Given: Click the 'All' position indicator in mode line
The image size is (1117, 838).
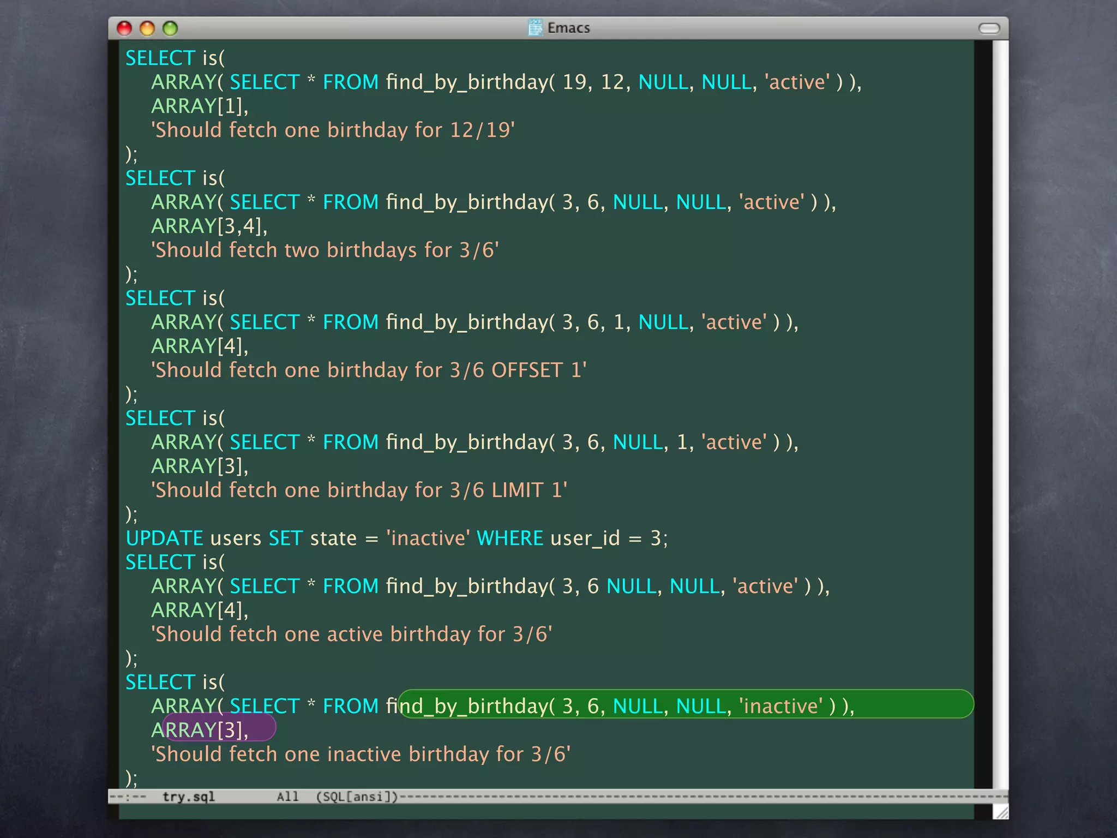Looking at the screenshot, I should click(287, 797).
